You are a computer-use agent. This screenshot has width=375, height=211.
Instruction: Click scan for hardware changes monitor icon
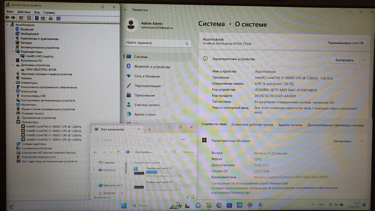58,18
